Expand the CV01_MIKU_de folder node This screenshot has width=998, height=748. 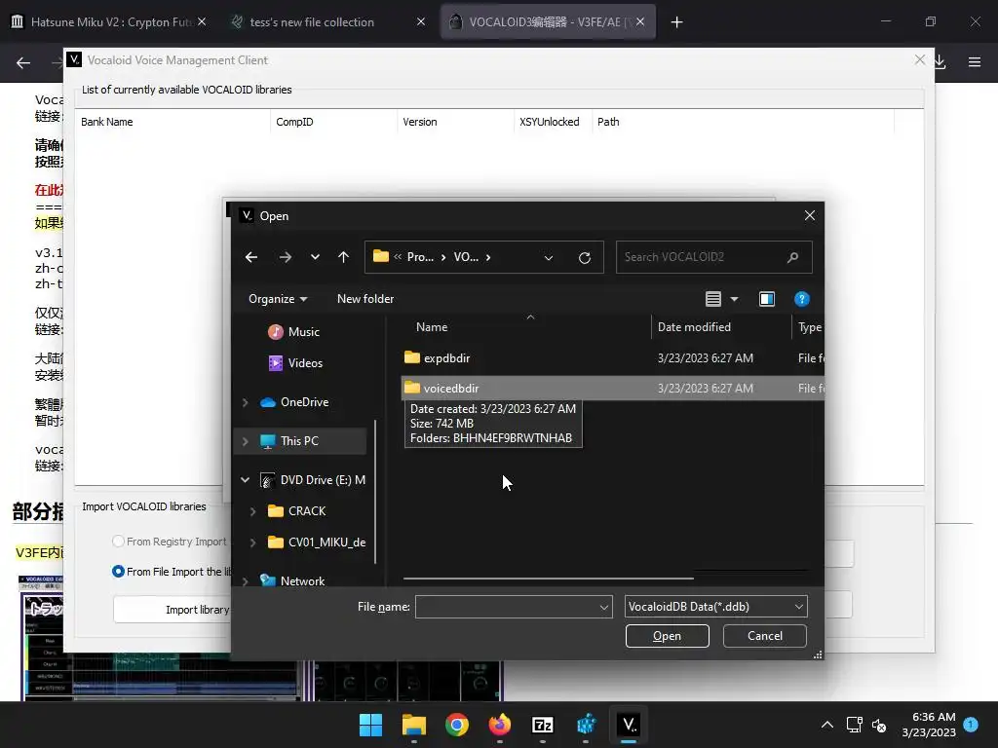point(253,542)
